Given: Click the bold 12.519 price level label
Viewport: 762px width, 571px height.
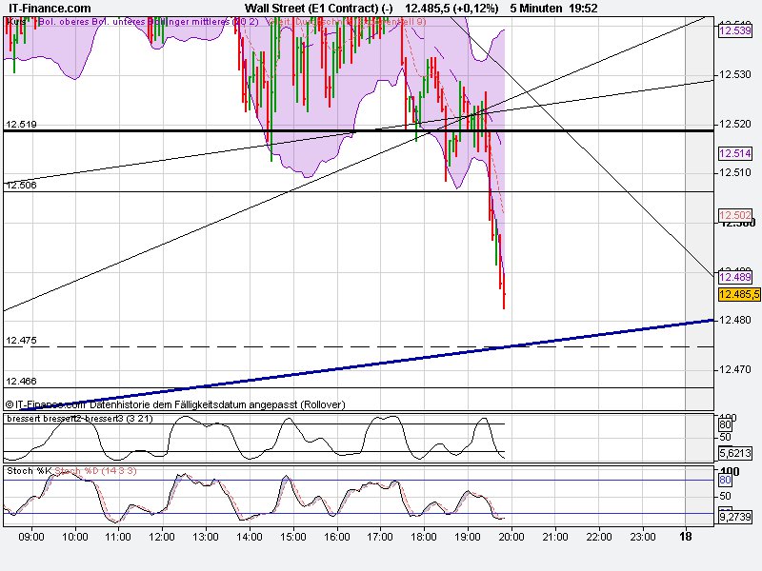Looking at the screenshot, I should 20,123.
